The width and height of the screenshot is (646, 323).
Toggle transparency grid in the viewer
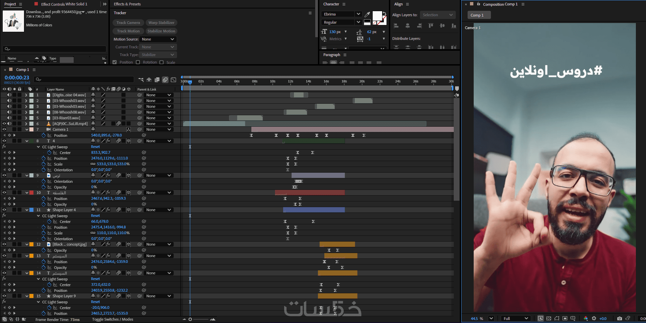pyautogui.click(x=549, y=319)
